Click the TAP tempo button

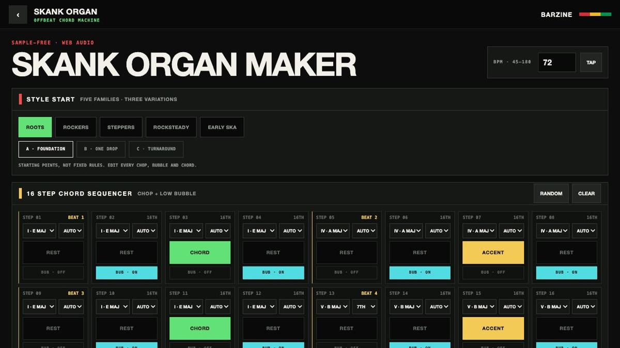(x=591, y=62)
